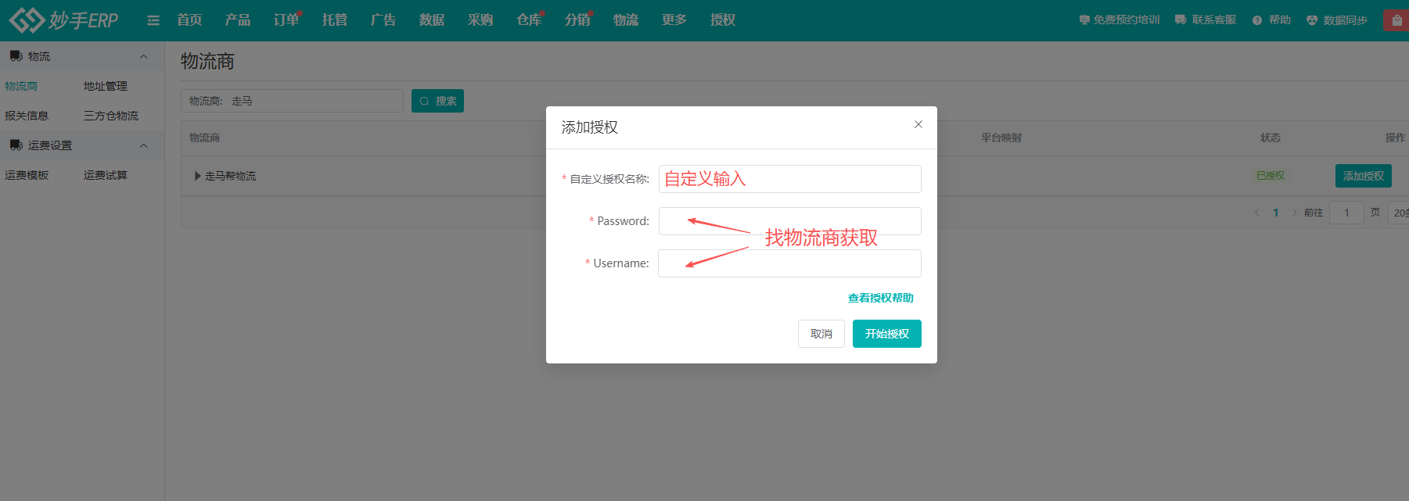The image size is (1409, 501).
Task: Open 帮助 in the top bar
Action: coord(1272,20)
